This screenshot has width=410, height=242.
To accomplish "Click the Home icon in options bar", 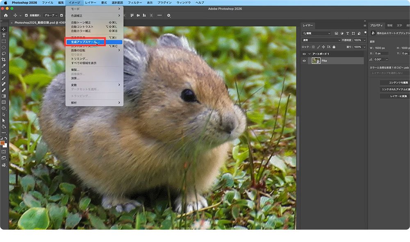I will point(6,16).
